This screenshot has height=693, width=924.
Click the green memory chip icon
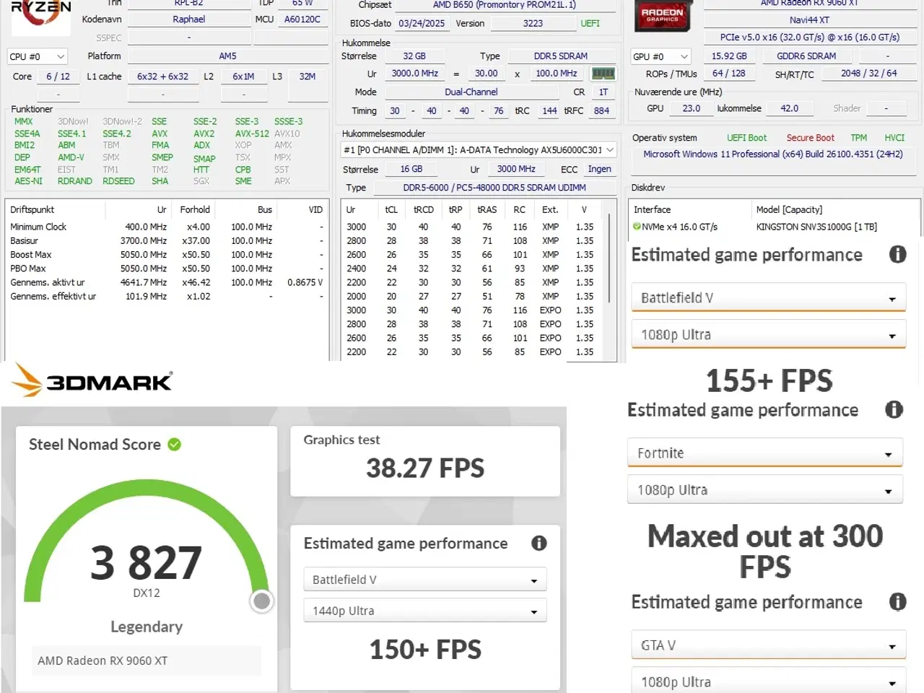point(603,73)
